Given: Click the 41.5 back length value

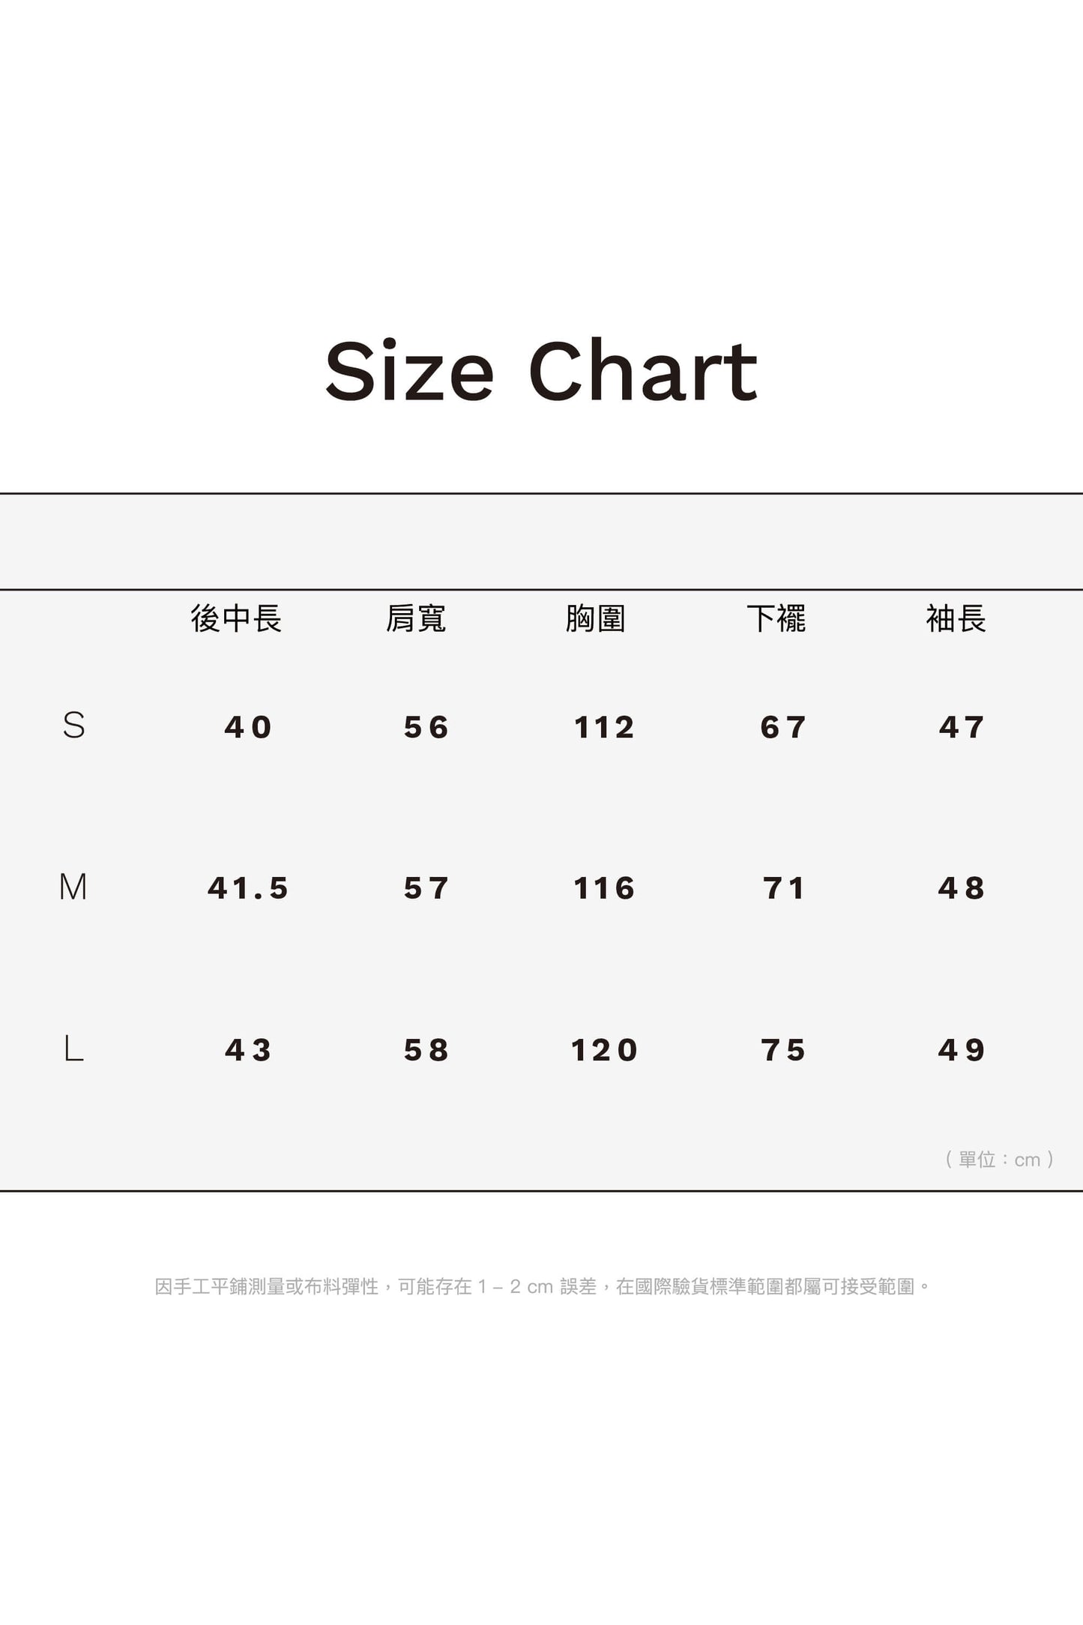Looking at the screenshot, I should point(248,889).
